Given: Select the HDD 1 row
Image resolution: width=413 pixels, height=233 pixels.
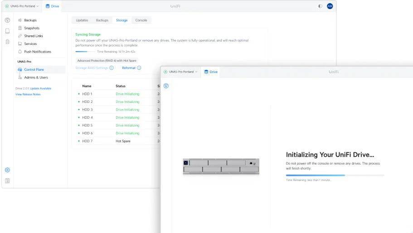Looking at the screenshot, I should pyautogui.click(x=118, y=94).
